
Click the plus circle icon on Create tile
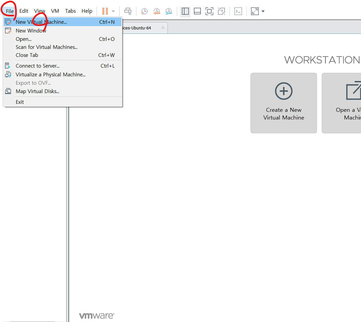click(x=284, y=91)
